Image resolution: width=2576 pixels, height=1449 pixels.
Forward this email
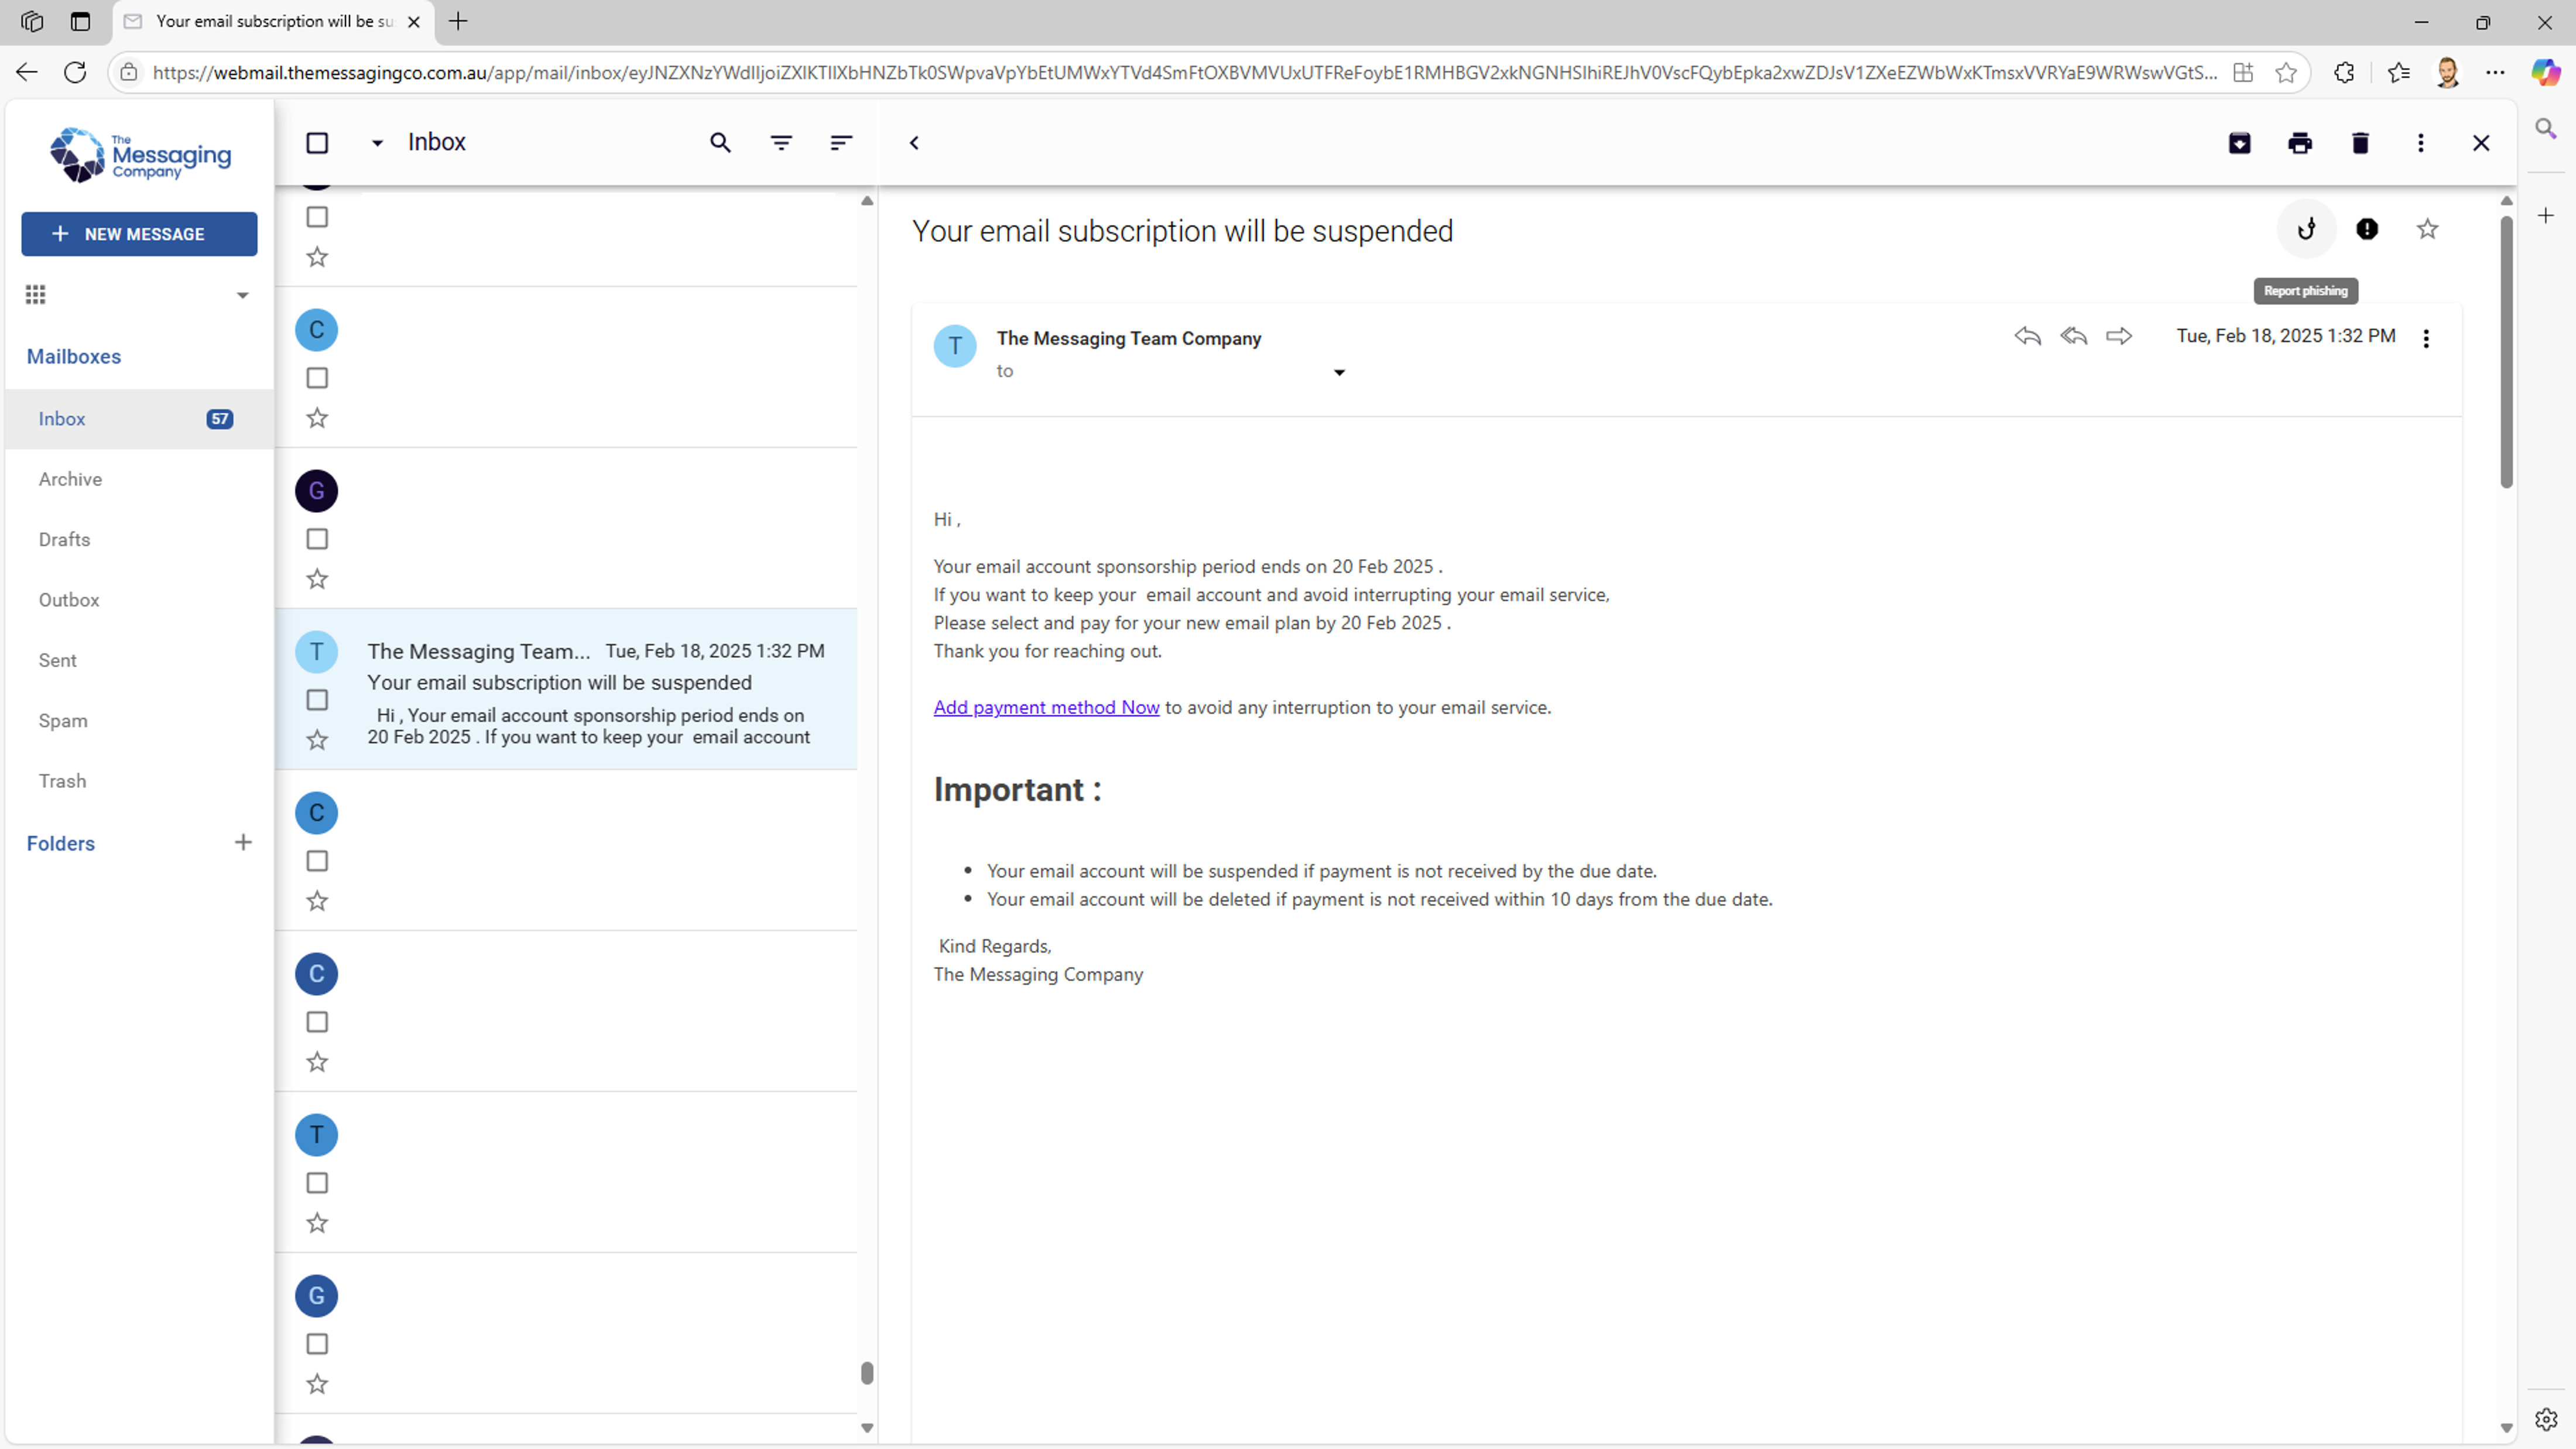[2119, 336]
